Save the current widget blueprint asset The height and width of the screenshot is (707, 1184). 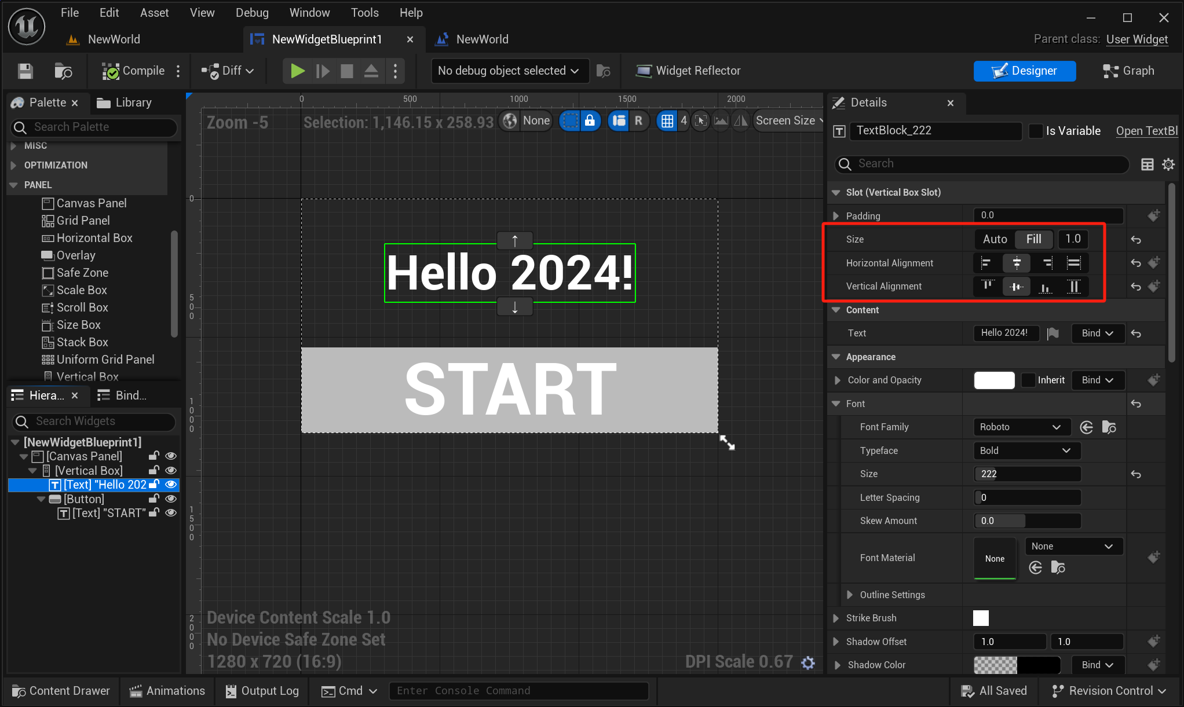[x=25, y=71]
